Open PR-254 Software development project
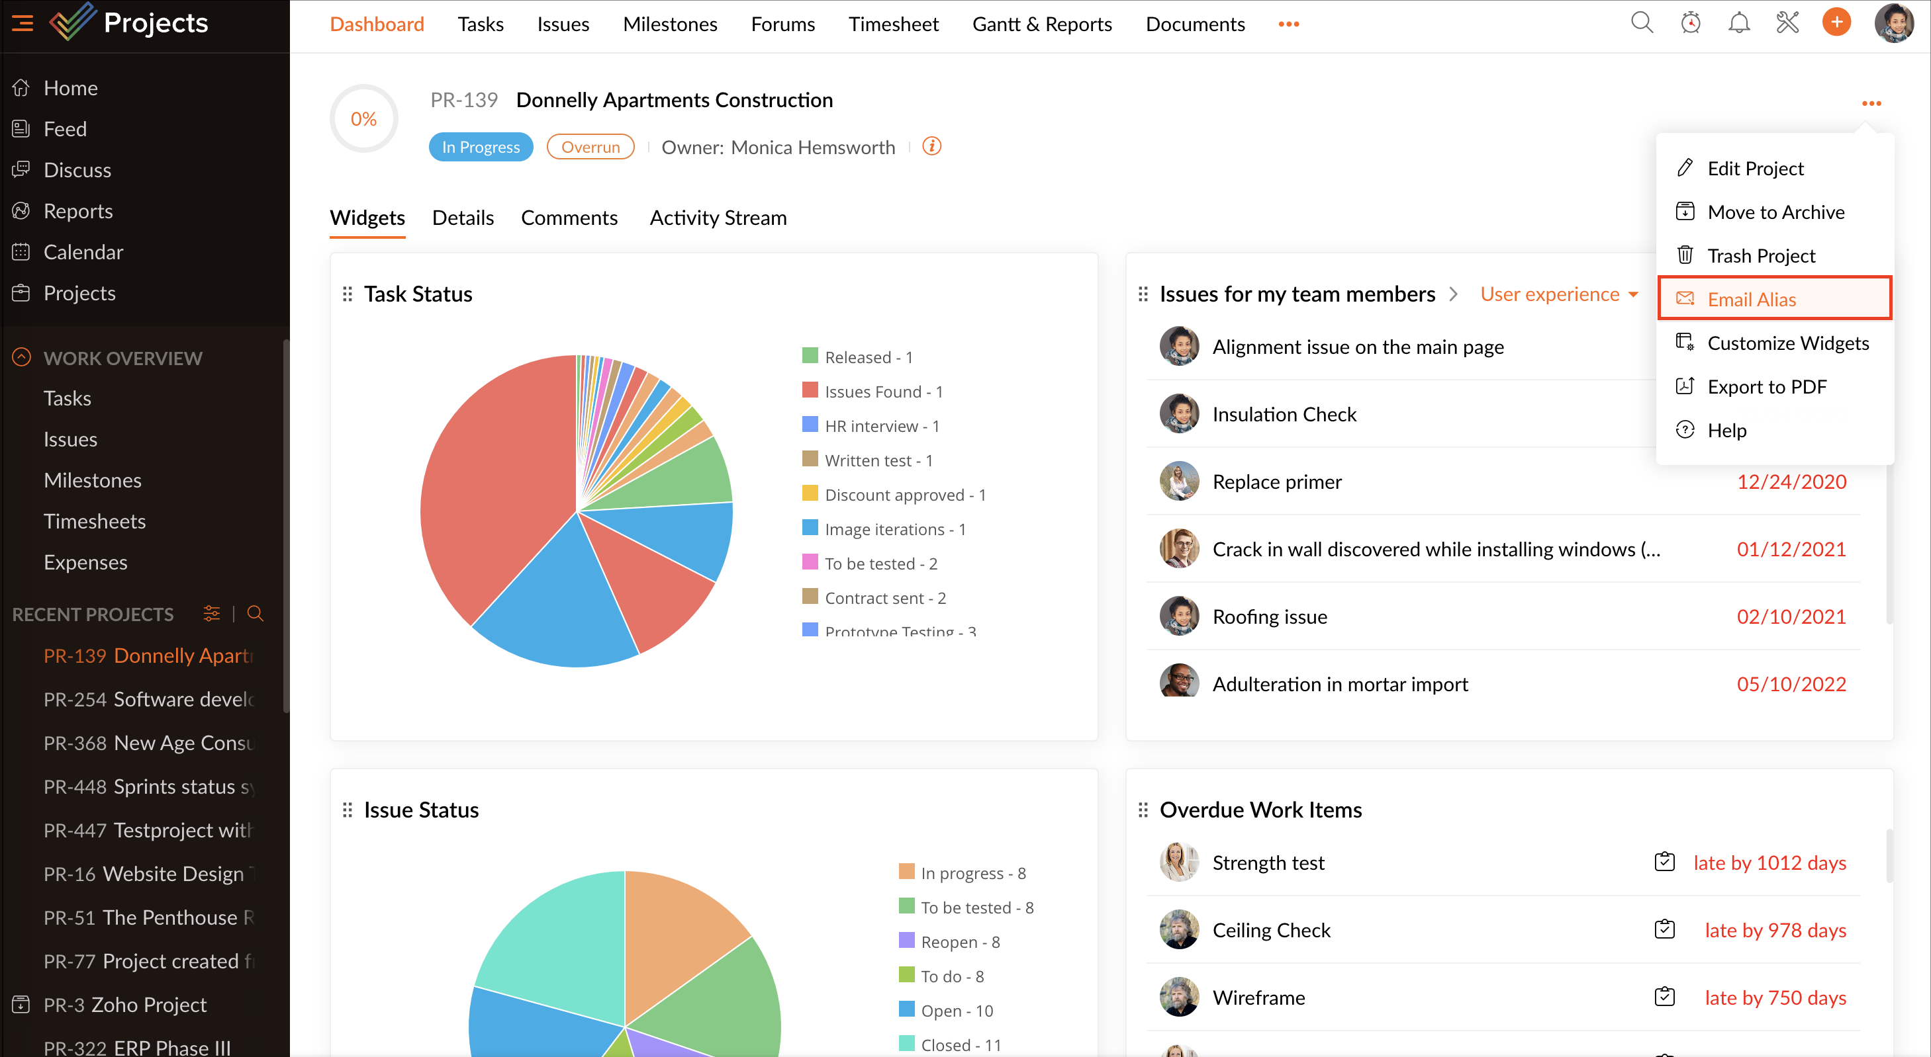 click(148, 699)
